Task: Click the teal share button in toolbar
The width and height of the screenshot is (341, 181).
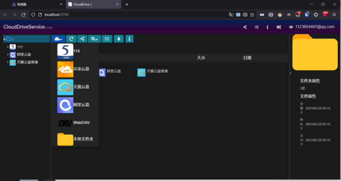Action: point(82,39)
